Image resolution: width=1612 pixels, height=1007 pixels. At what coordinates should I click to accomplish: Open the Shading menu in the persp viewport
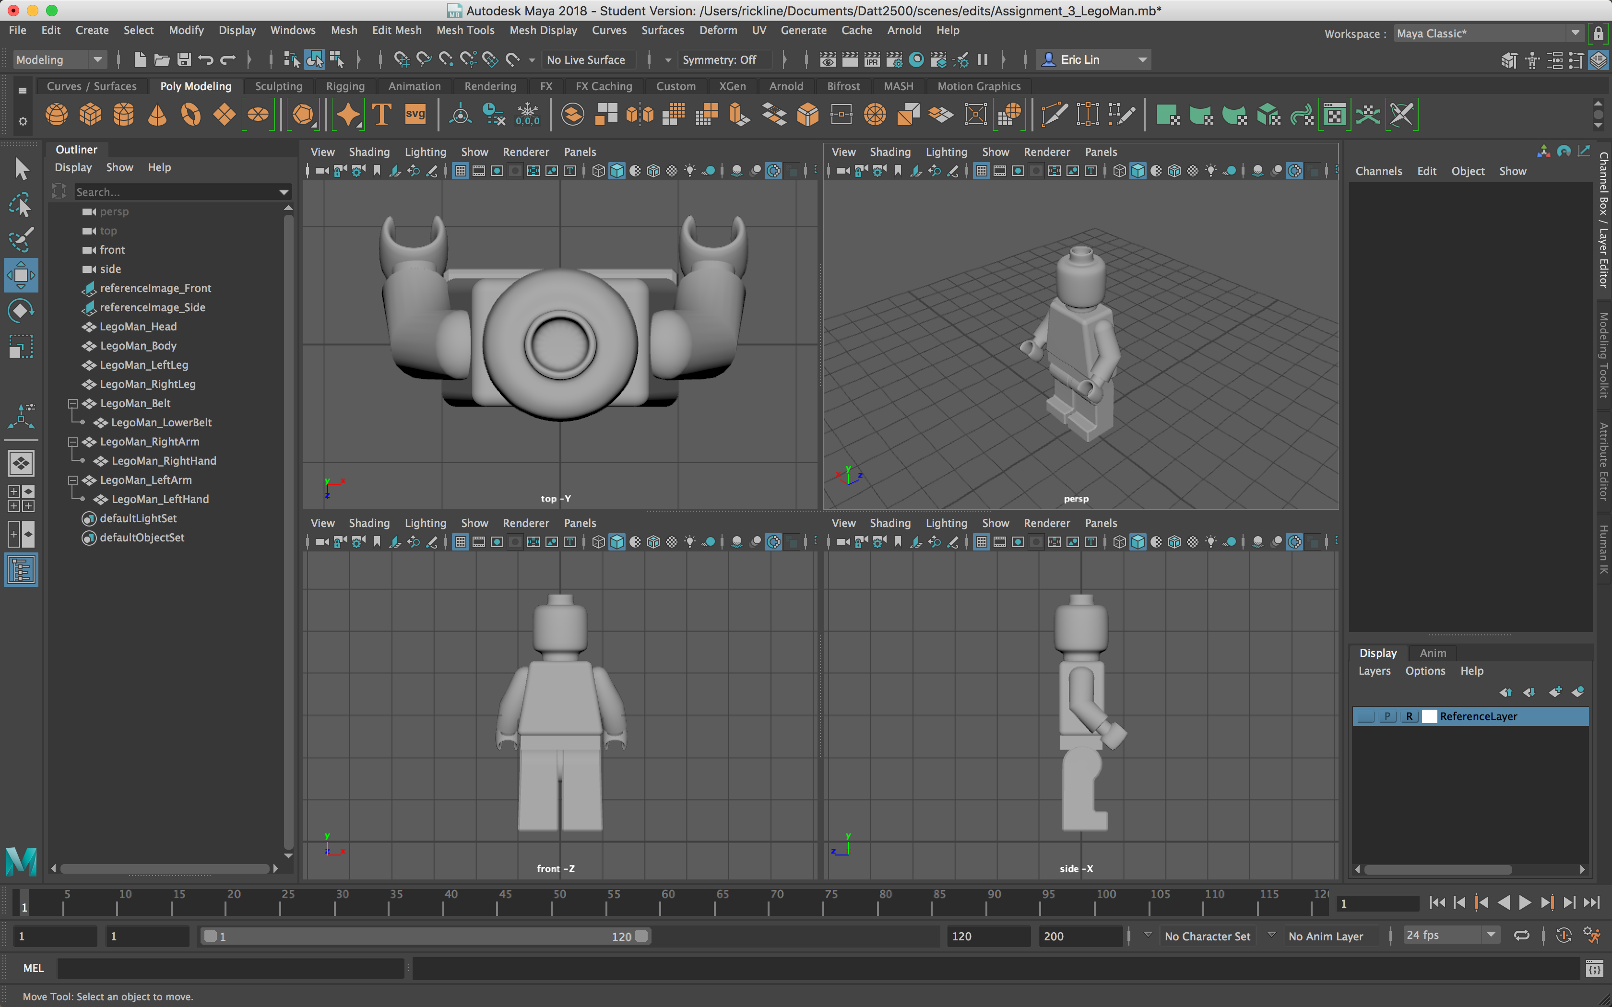(x=890, y=152)
